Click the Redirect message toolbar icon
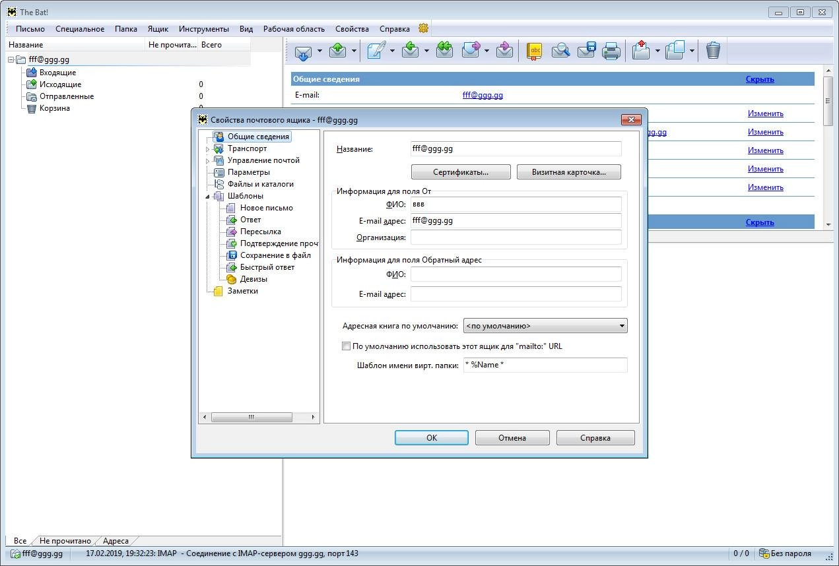The image size is (839, 566). coord(504,51)
